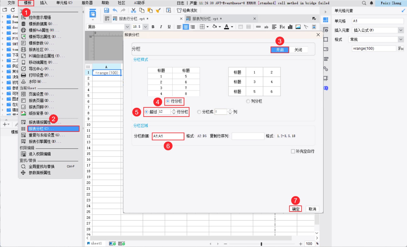
Task: Increase the 超过 rows spinner value
Action: [x=174, y=110]
